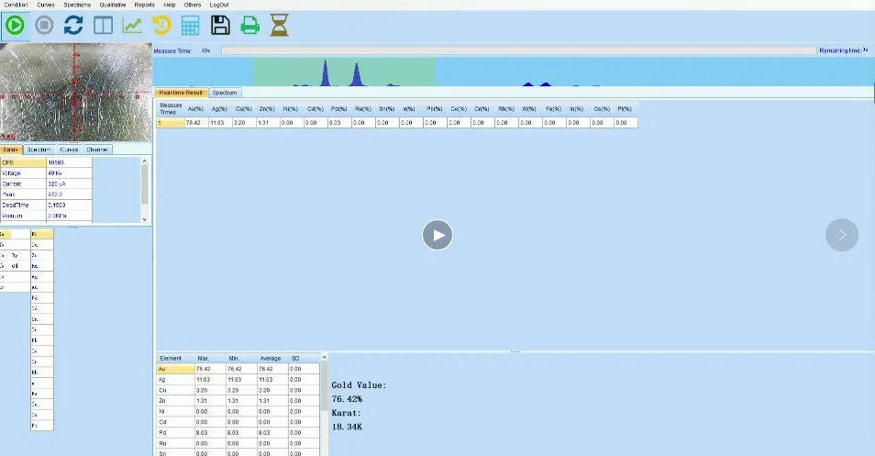
Task: Click the DeadTime row label
Action: pos(23,205)
